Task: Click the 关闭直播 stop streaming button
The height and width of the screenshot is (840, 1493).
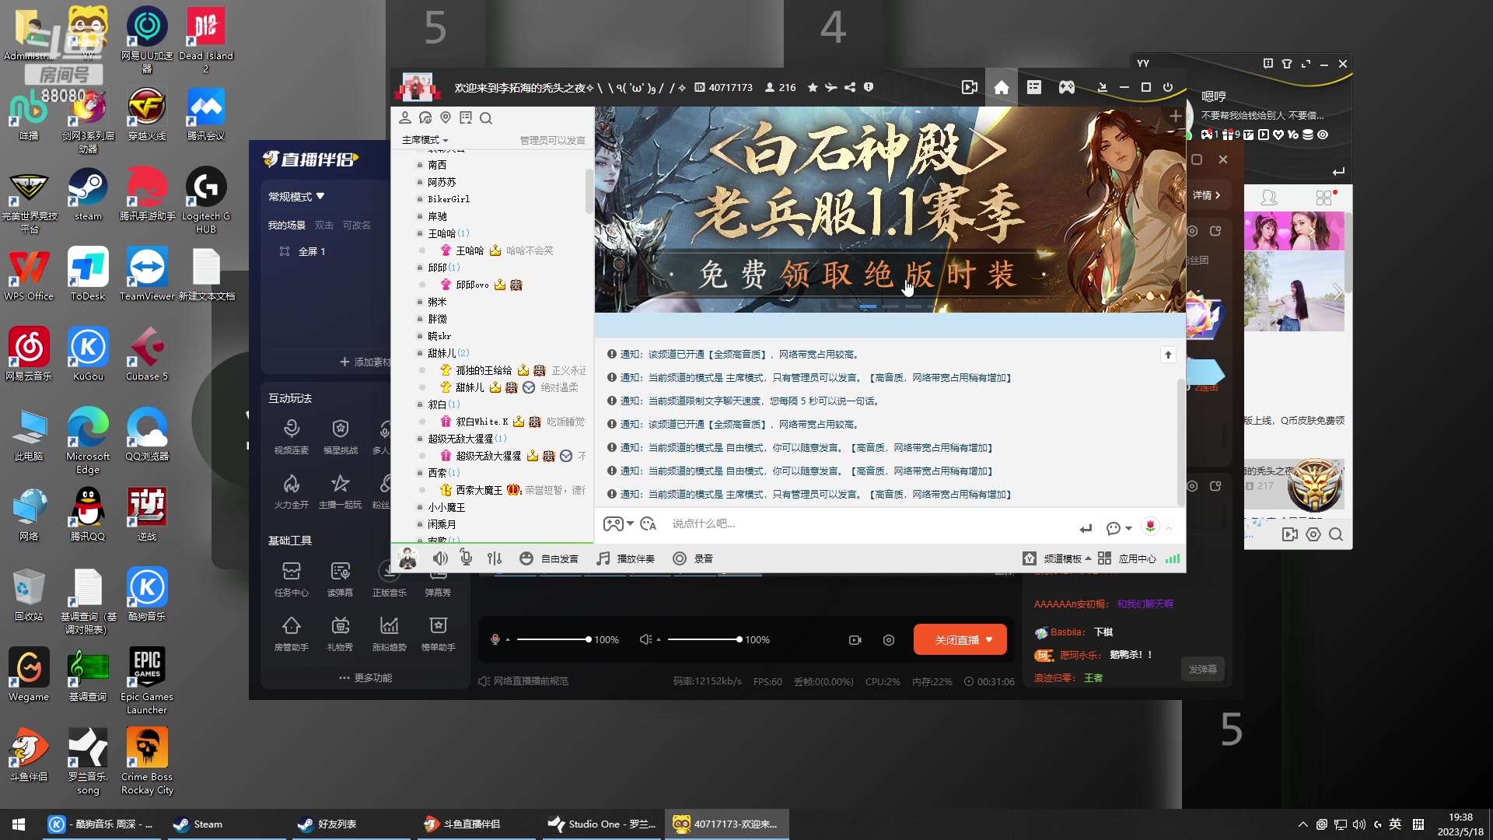Action: click(x=958, y=639)
